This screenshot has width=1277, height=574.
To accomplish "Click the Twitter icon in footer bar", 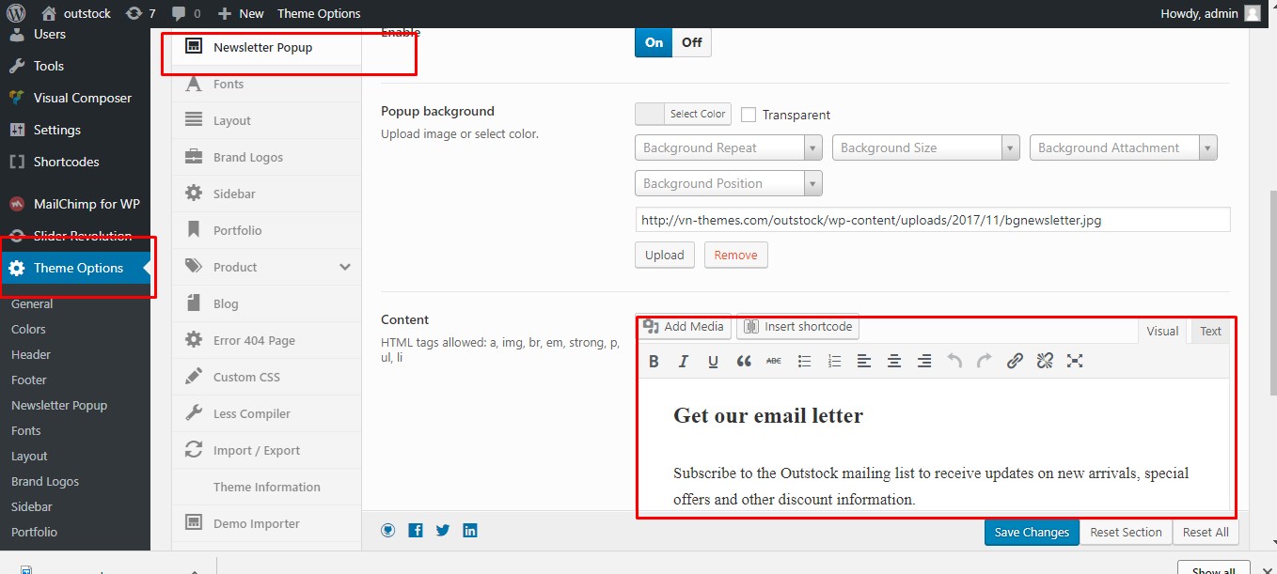I will [443, 531].
